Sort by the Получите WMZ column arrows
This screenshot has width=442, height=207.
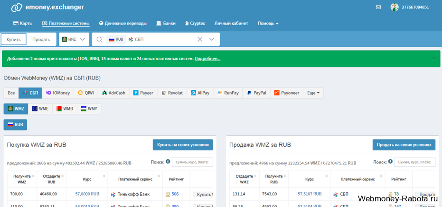[x=33, y=176]
